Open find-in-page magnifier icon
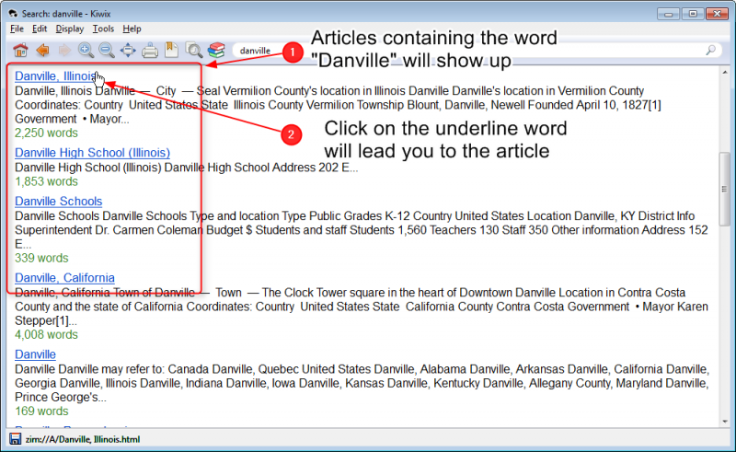 pyautogui.click(x=193, y=50)
